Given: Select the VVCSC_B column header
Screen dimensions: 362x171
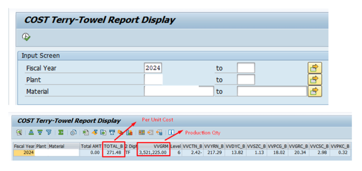Looking at the screenshot, I should point(320,146).
